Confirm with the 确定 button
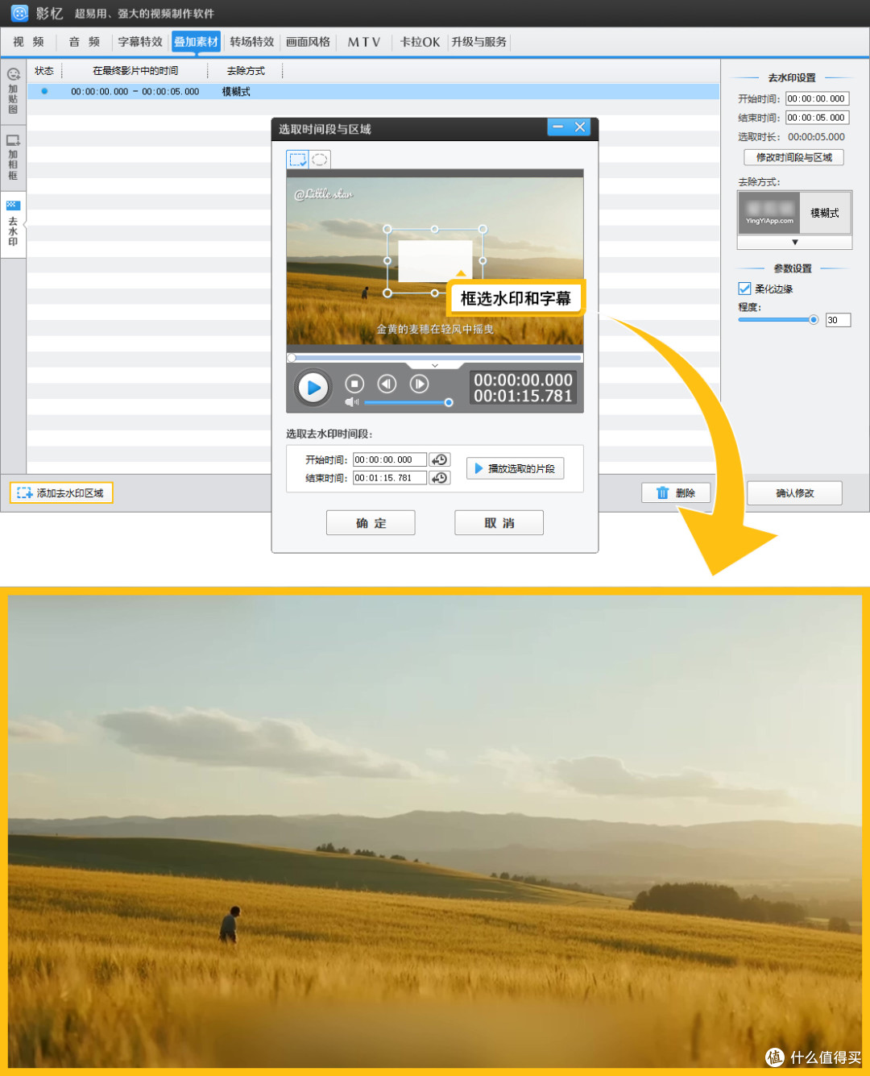870x1076 pixels. coord(371,523)
